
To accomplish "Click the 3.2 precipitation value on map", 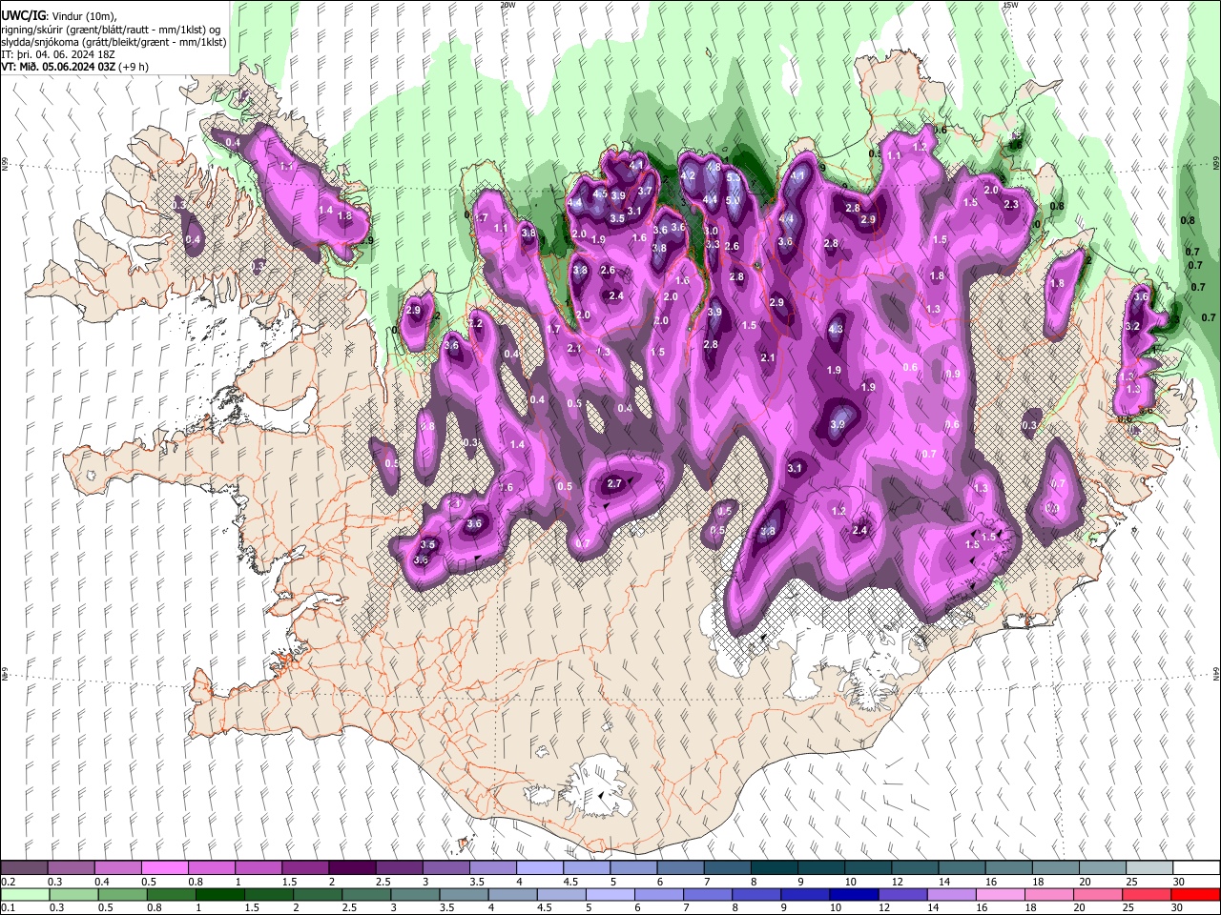I will click(x=1132, y=326).
